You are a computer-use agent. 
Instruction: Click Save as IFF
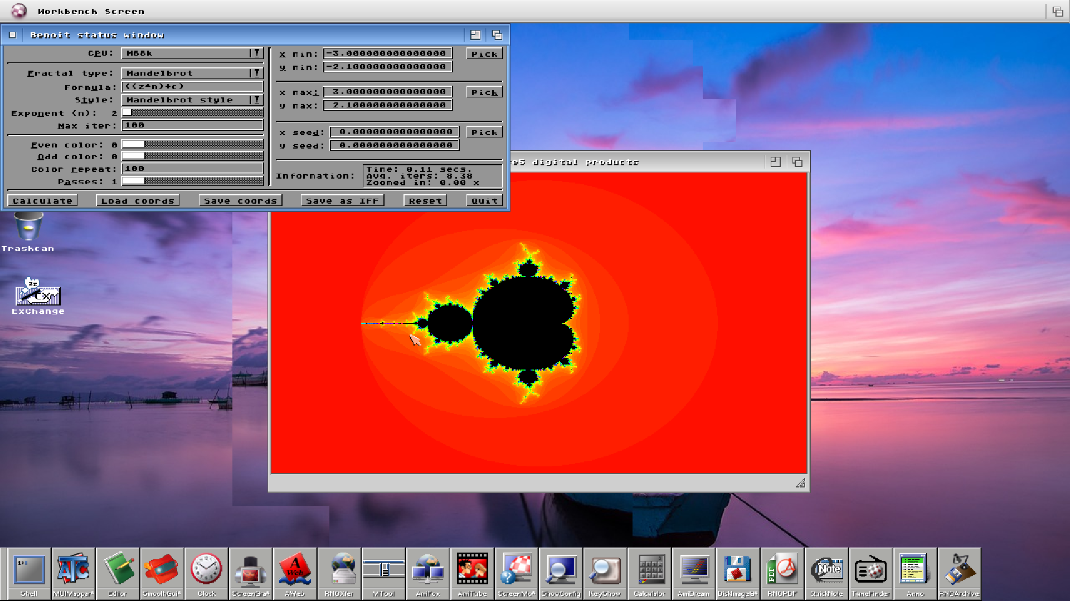click(342, 200)
